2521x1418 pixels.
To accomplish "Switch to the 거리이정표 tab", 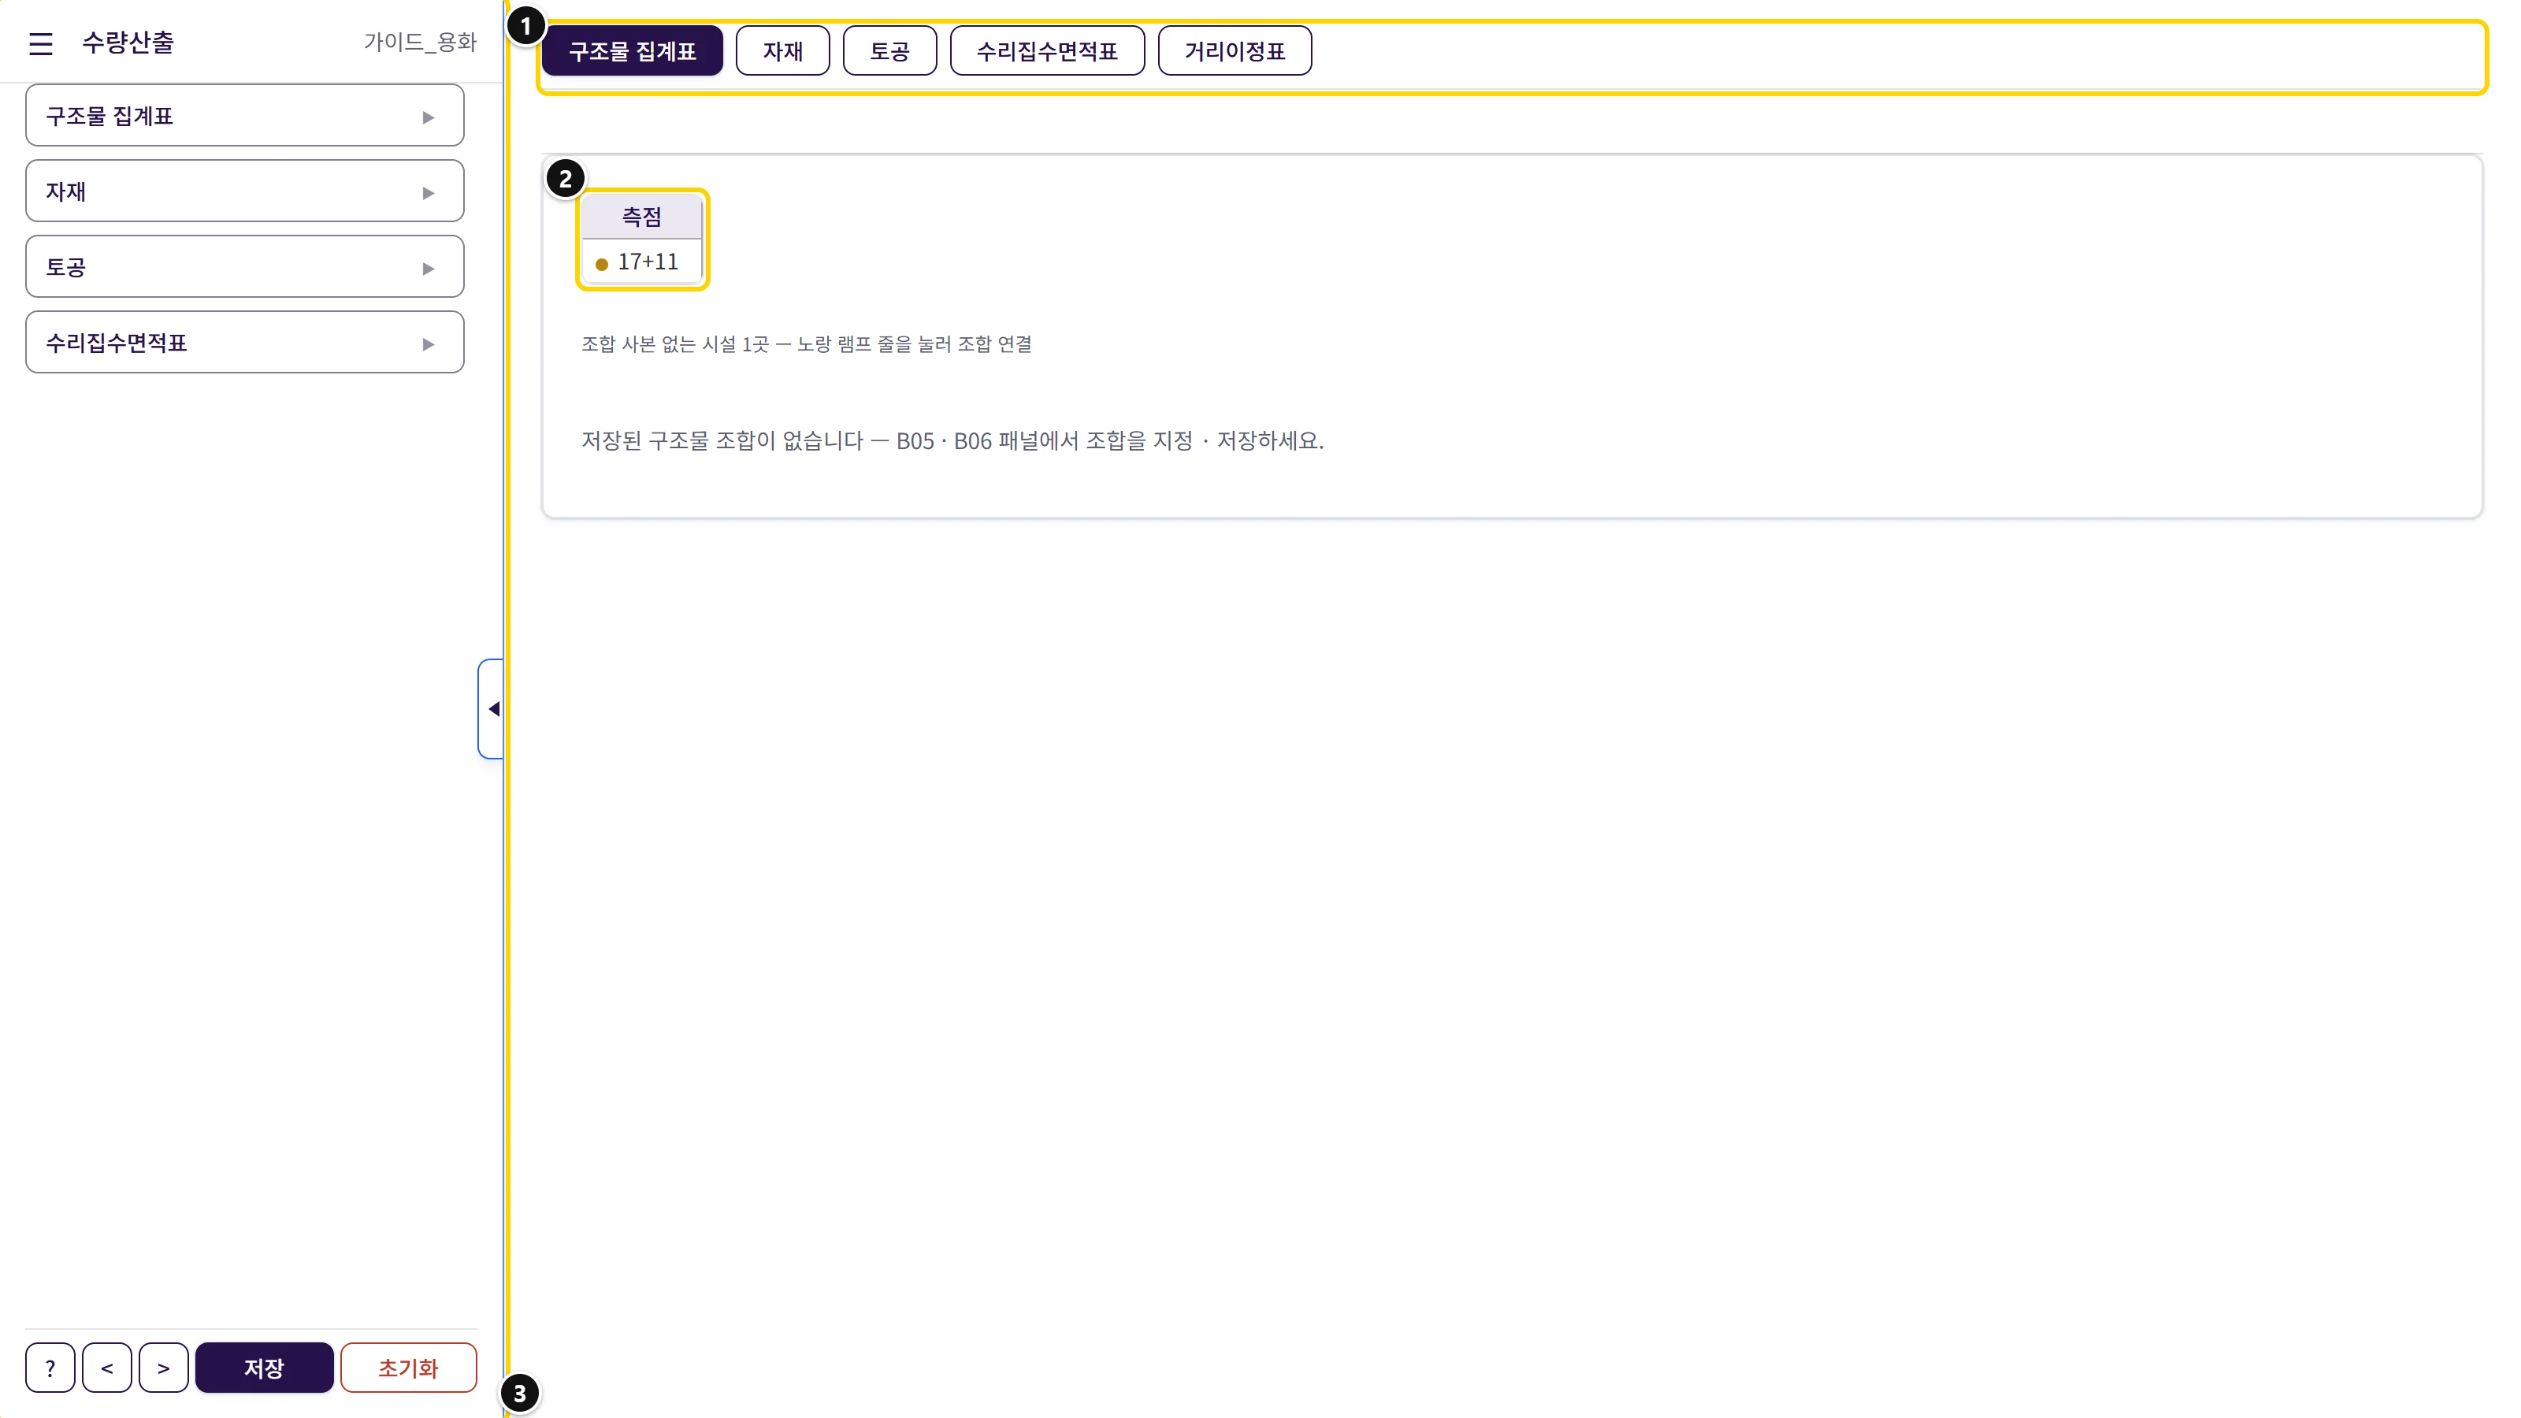I will [1235, 51].
